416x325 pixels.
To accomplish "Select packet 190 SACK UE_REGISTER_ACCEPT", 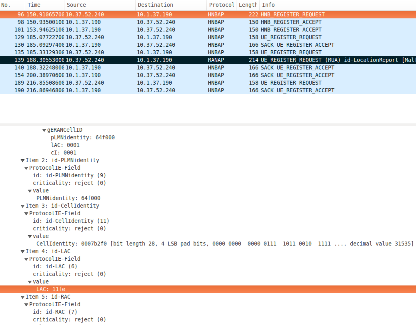I will (208, 91).
